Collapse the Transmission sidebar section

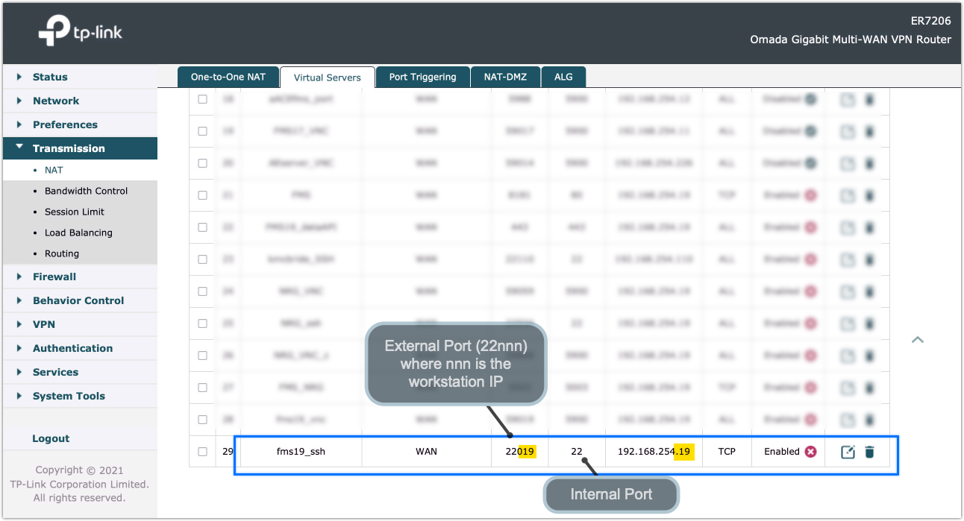coord(80,148)
